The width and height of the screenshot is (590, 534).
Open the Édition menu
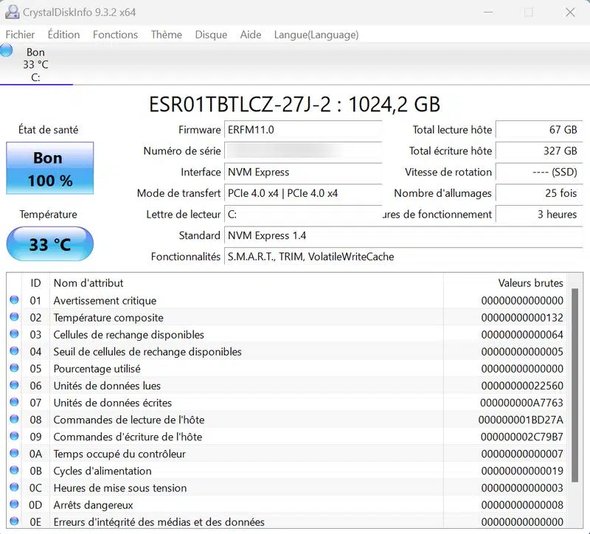pos(63,35)
